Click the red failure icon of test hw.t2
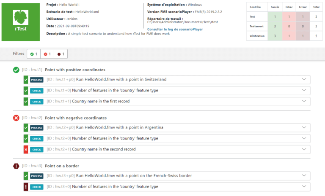This screenshot has width=325, height=196. click(16, 118)
